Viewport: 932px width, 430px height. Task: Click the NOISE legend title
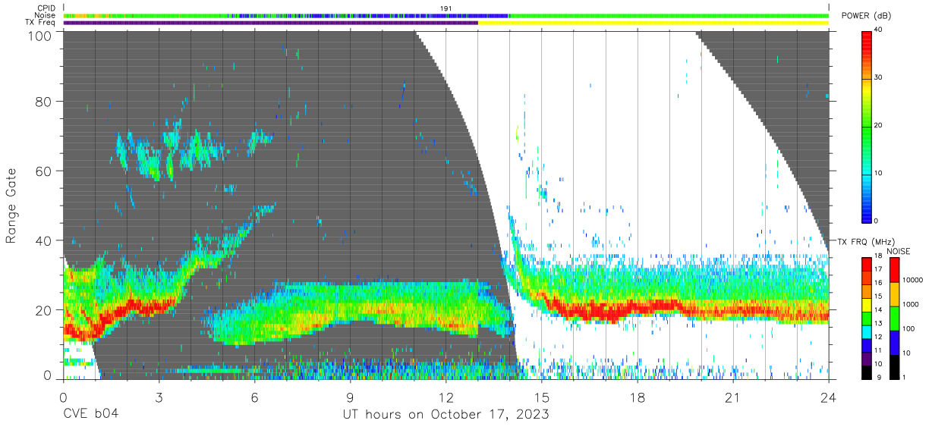coord(900,251)
